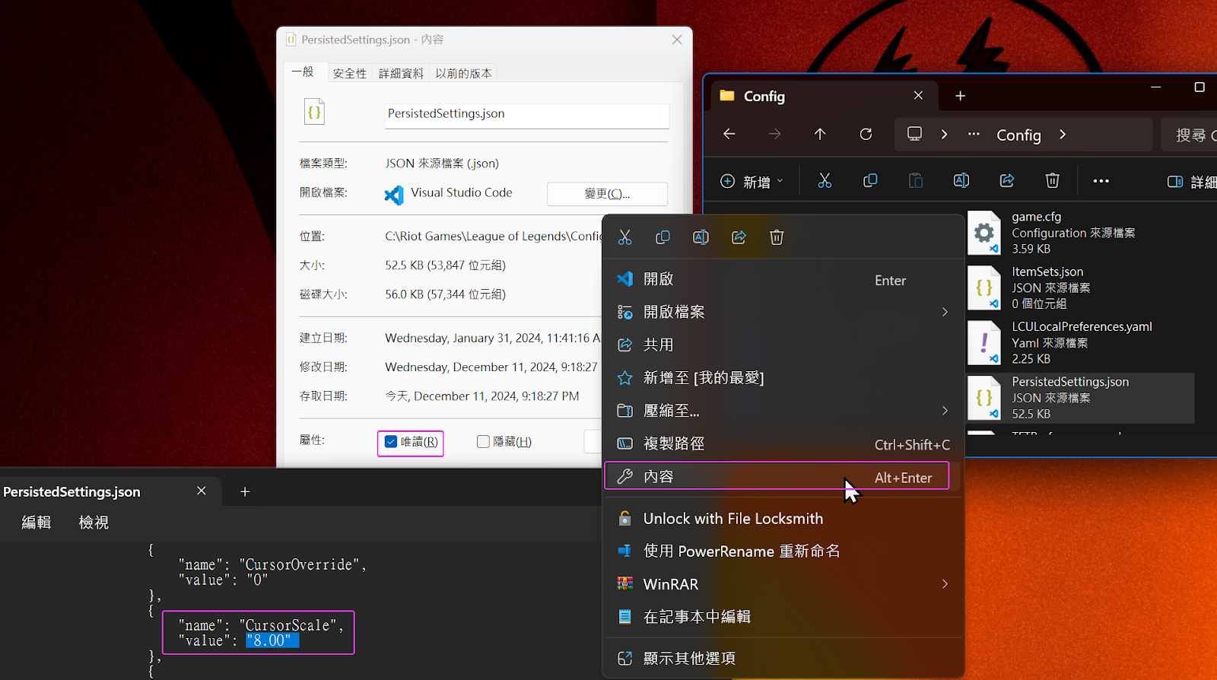Click the file name field in properties dialog
The width and height of the screenshot is (1217, 680).
click(527, 115)
